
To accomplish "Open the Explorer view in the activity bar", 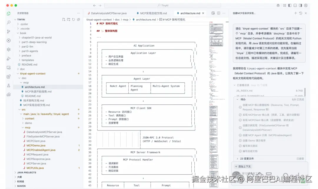I will point(9,14).
